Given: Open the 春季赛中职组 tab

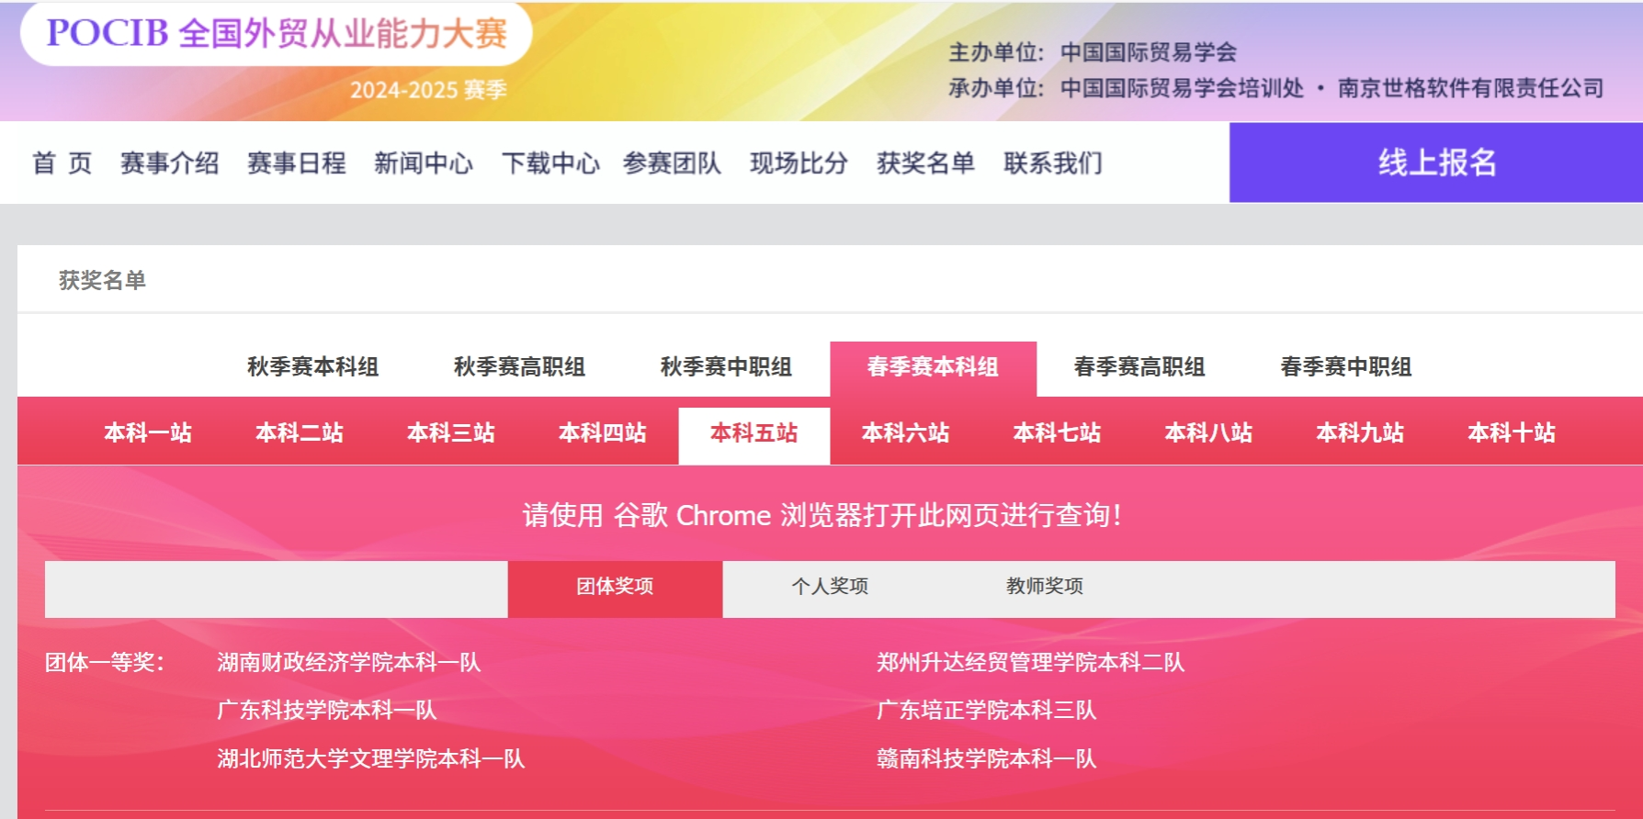Looking at the screenshot, I should [1346, 367].
